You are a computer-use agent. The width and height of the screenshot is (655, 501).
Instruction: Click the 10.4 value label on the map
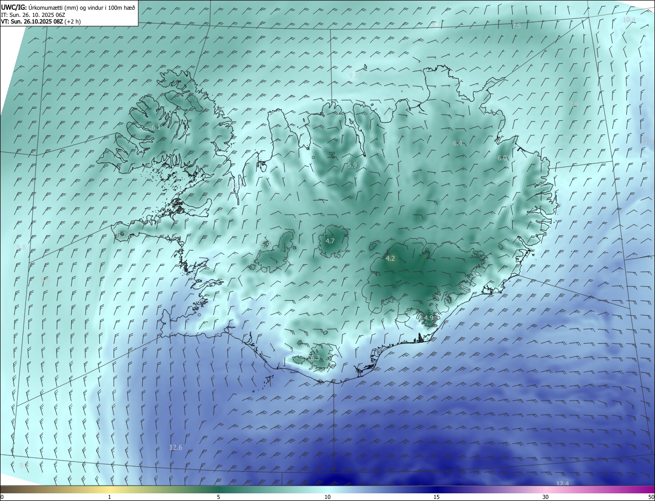pyautogui.click(x=629, y=19)
